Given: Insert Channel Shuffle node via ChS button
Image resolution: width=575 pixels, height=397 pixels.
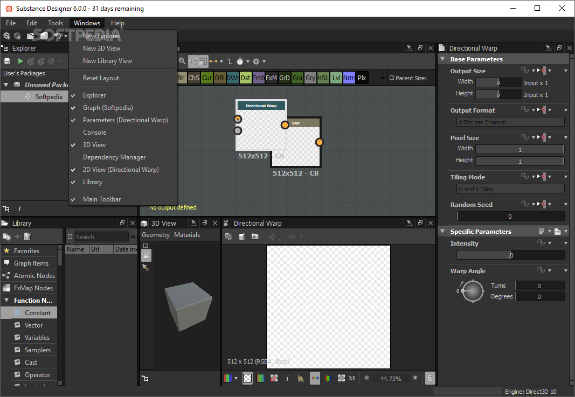Looking at the screenshot, I should pos(193,78).
